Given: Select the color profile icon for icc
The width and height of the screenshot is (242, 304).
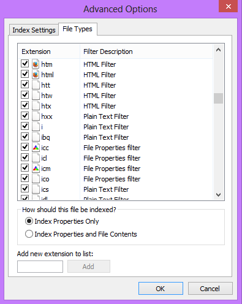Looking at the screenshot, I should coord(36,147).
